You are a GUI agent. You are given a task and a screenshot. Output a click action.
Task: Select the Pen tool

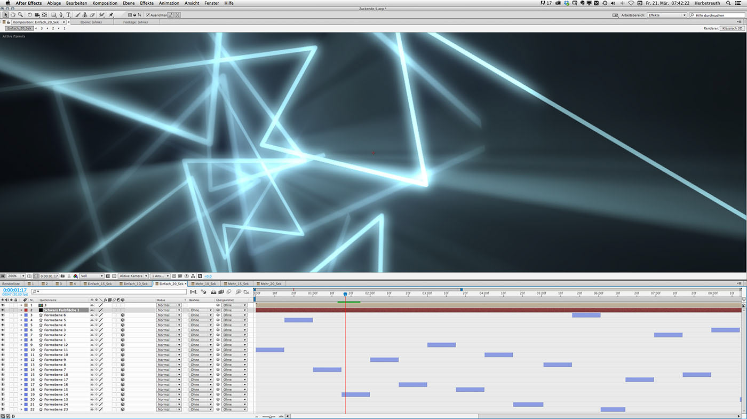point(61,15)
